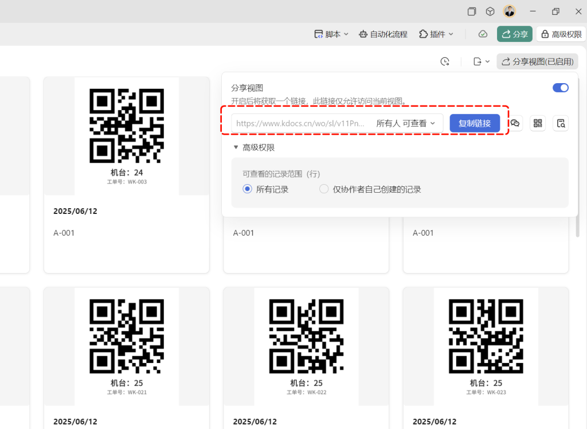Open the multi-window icon in title bar

click(472, 11)
